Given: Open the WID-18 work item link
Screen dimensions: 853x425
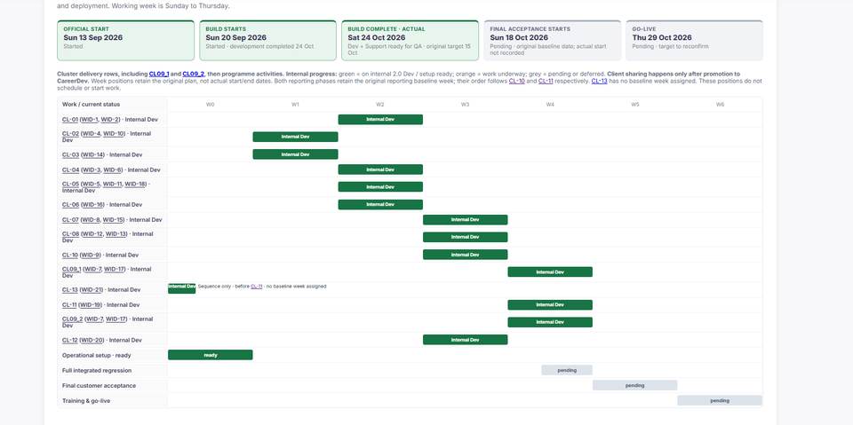Looking at the screenshot, I should [x=135, y=185].
